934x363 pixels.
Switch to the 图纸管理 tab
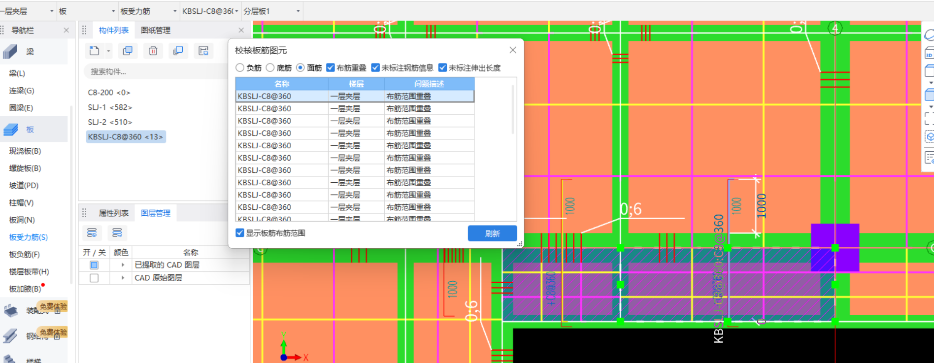[x=156, y=30]
